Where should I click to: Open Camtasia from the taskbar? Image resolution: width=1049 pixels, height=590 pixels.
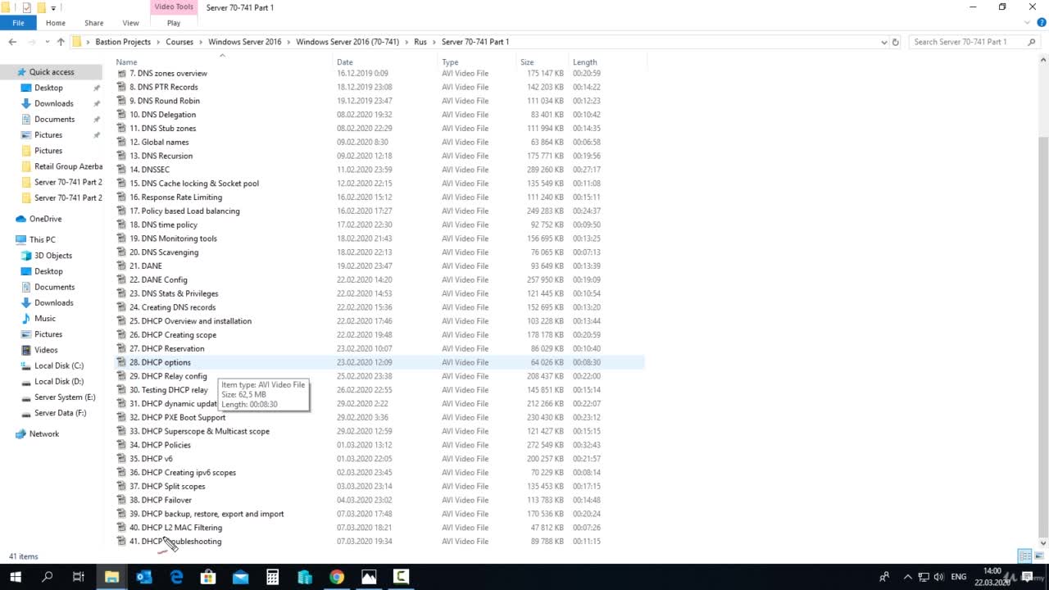[401, 577]
